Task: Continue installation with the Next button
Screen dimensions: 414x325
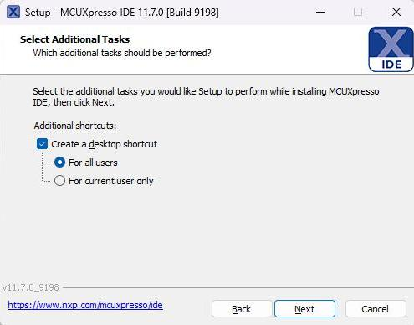Action: tap(304, 309)
